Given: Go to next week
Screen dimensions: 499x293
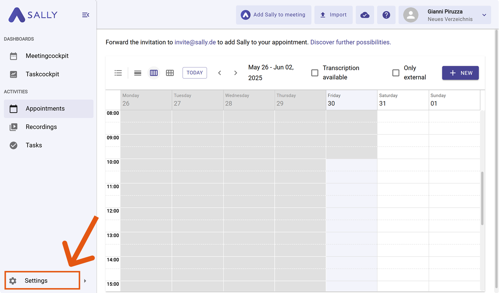Looking at the screenshot, I should tap(236, 73).
